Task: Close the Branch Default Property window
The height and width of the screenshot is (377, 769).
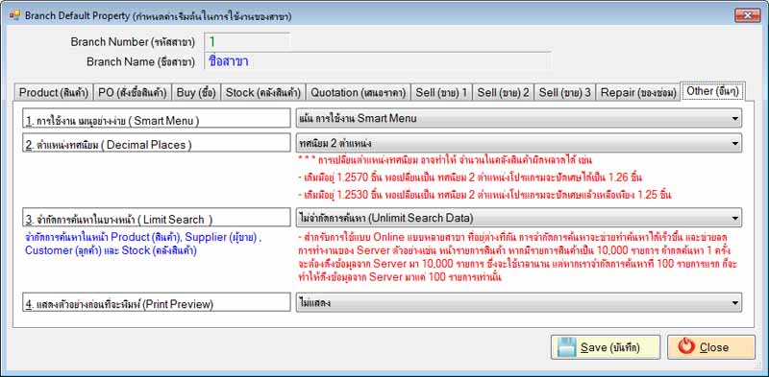Action: coord(748,15)
